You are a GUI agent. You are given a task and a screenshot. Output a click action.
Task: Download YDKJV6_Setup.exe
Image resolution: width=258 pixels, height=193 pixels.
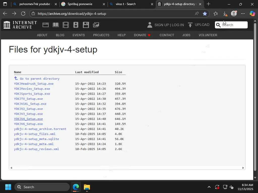click(28, 124)
